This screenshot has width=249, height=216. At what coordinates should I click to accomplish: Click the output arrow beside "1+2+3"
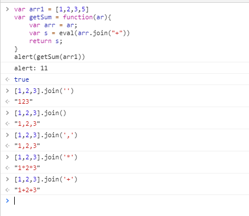7,190
